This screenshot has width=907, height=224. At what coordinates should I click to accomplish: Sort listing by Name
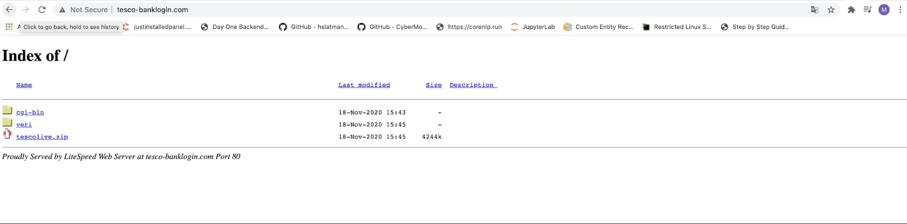point(24,85)
